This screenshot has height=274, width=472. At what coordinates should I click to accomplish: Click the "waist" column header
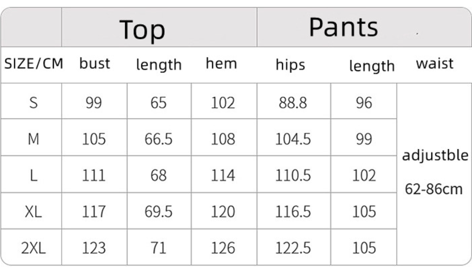[434, 64]
